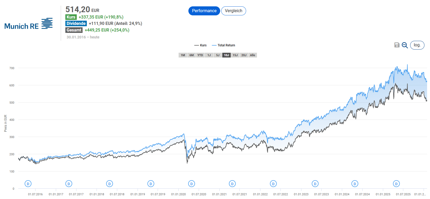Click the dividend marker near 01.07.2020
The image size is (430, 199).
pyautogui.click(x=192, y=184)
